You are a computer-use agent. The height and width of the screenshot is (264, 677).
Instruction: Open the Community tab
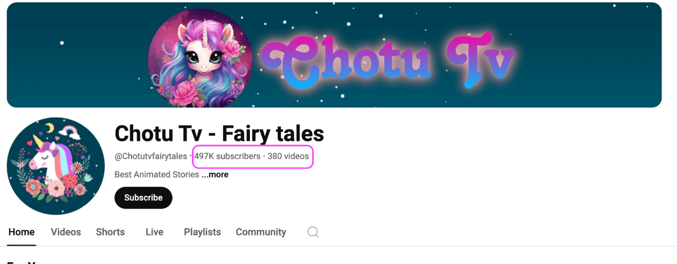[x=261, y=232]
